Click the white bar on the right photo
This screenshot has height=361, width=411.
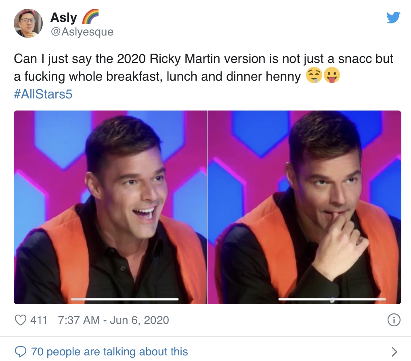332,299
